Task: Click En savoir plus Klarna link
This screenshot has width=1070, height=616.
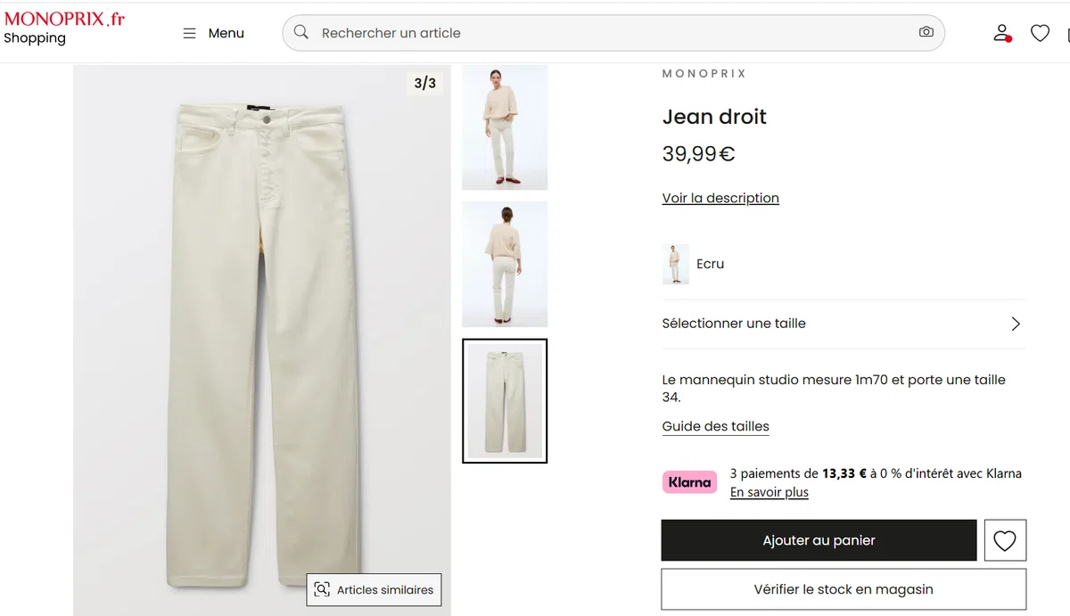Action: tap(769, 492)
